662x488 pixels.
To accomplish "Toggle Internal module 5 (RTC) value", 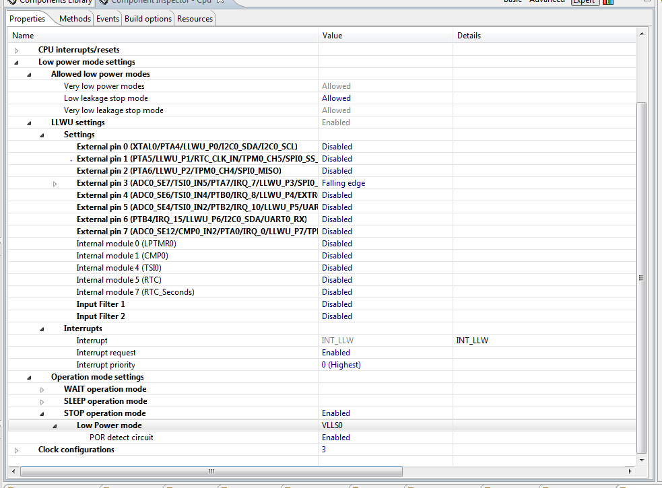I will (x=337, y=280).
